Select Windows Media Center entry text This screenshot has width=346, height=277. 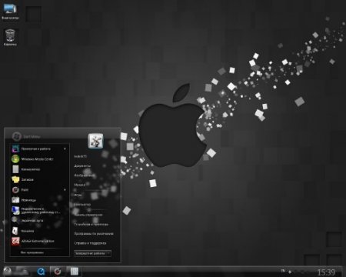(37, 159)
